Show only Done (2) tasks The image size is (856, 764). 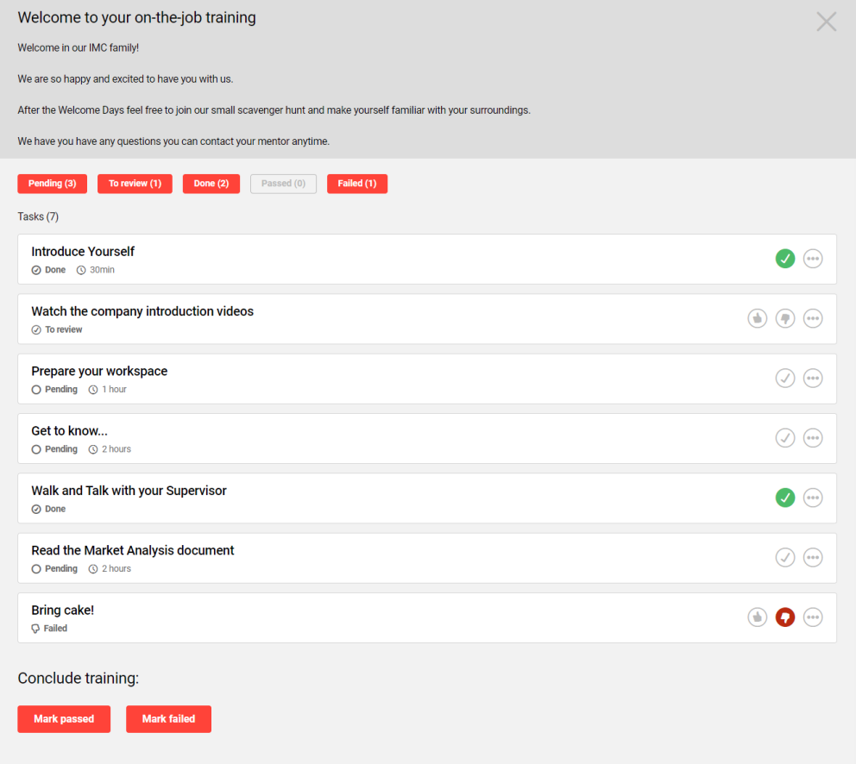(x=211, y=184)
